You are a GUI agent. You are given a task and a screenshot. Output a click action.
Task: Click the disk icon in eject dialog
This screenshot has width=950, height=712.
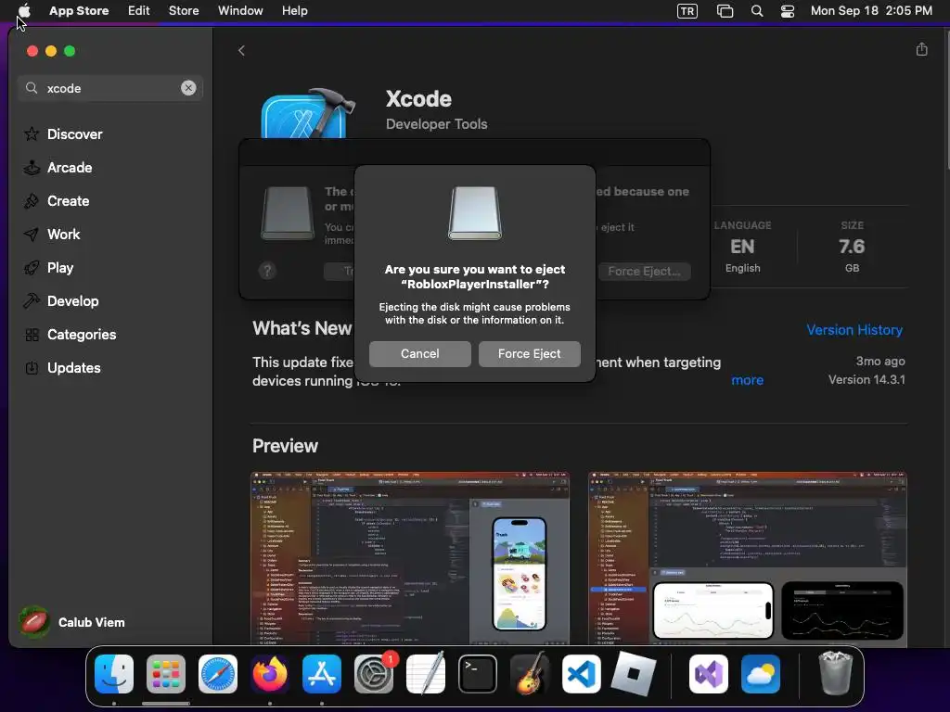pos(474,213)
